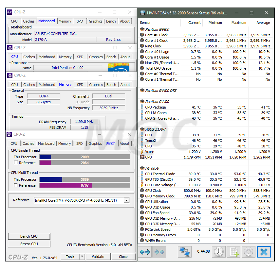This screenshot has width=280, height=269.
Task: Select the Ring Clock sensor row
Action: click(x=205, y=46)
